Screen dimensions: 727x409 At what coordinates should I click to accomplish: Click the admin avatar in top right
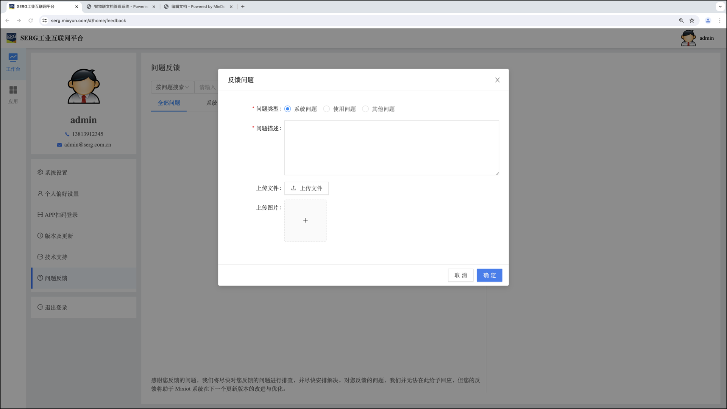688,38
